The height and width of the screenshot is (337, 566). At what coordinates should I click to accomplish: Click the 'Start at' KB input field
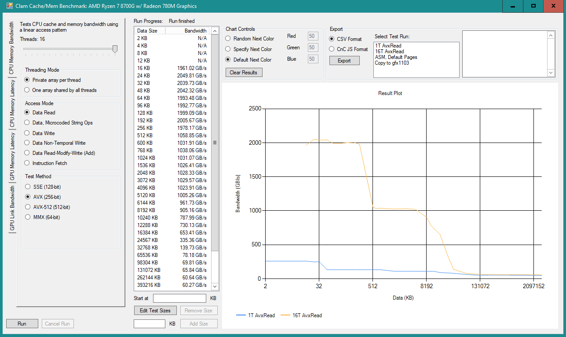pyautogui.click(x=179, y=298)
